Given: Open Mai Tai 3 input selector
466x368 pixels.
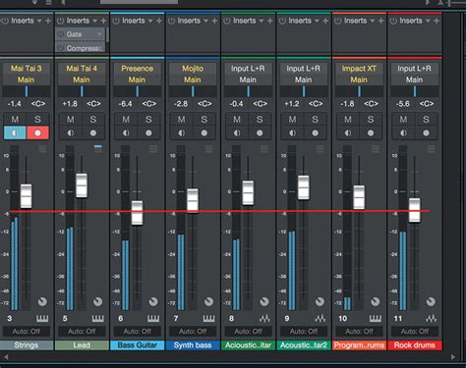Looking at the screenshot, I should coord(27,69).
